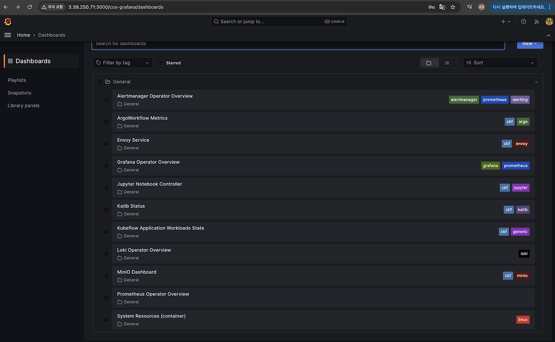This screenshot has height=342, width=555.
Task: Open Library panels in the sidebar
Action: click(x=23, y=105)
